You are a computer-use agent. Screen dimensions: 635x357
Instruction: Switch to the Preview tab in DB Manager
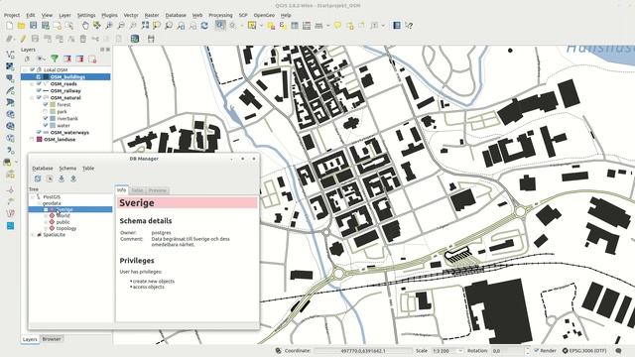click(x=158, y=190)
